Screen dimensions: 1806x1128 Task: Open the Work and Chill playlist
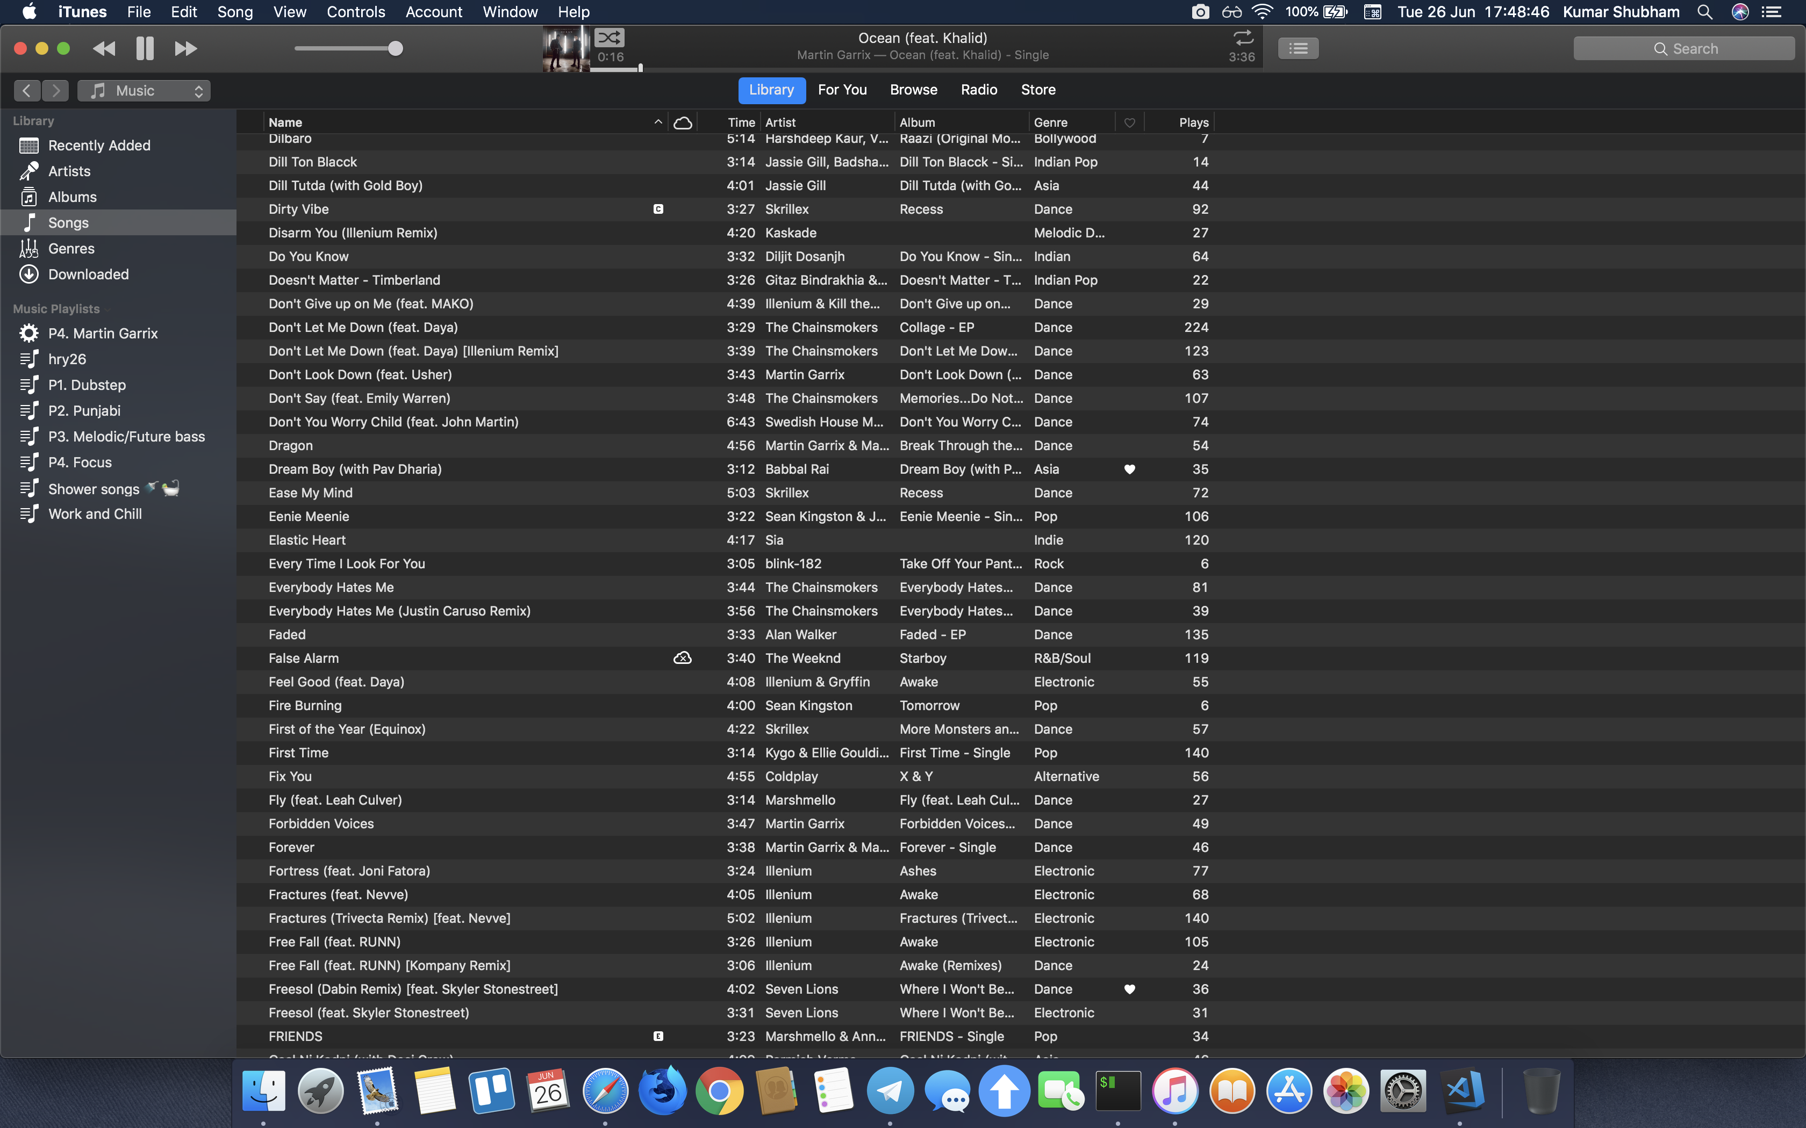(x=118, y=514)
